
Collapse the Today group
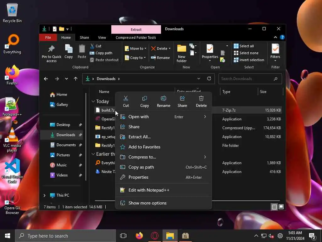click(x=93, y=101)
